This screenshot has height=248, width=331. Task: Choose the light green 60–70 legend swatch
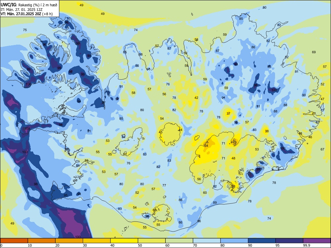179,241
